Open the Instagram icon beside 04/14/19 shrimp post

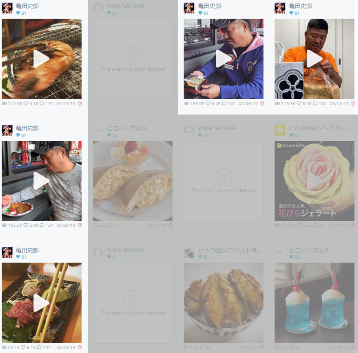[x=79, y=104]
